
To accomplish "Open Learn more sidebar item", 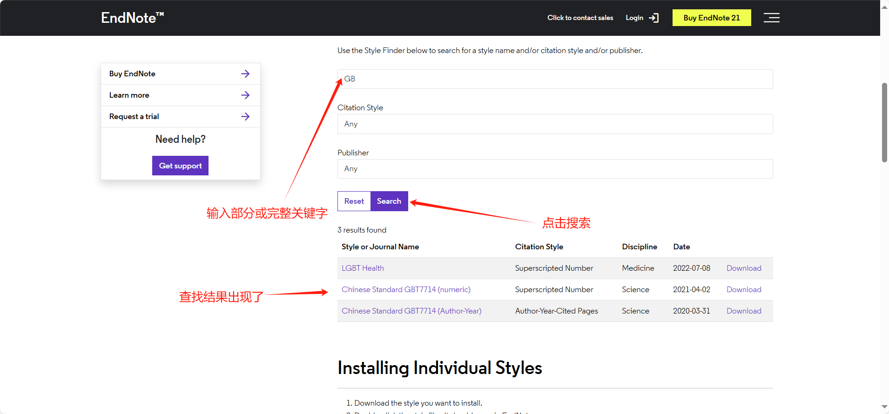I will coord(181,95).
